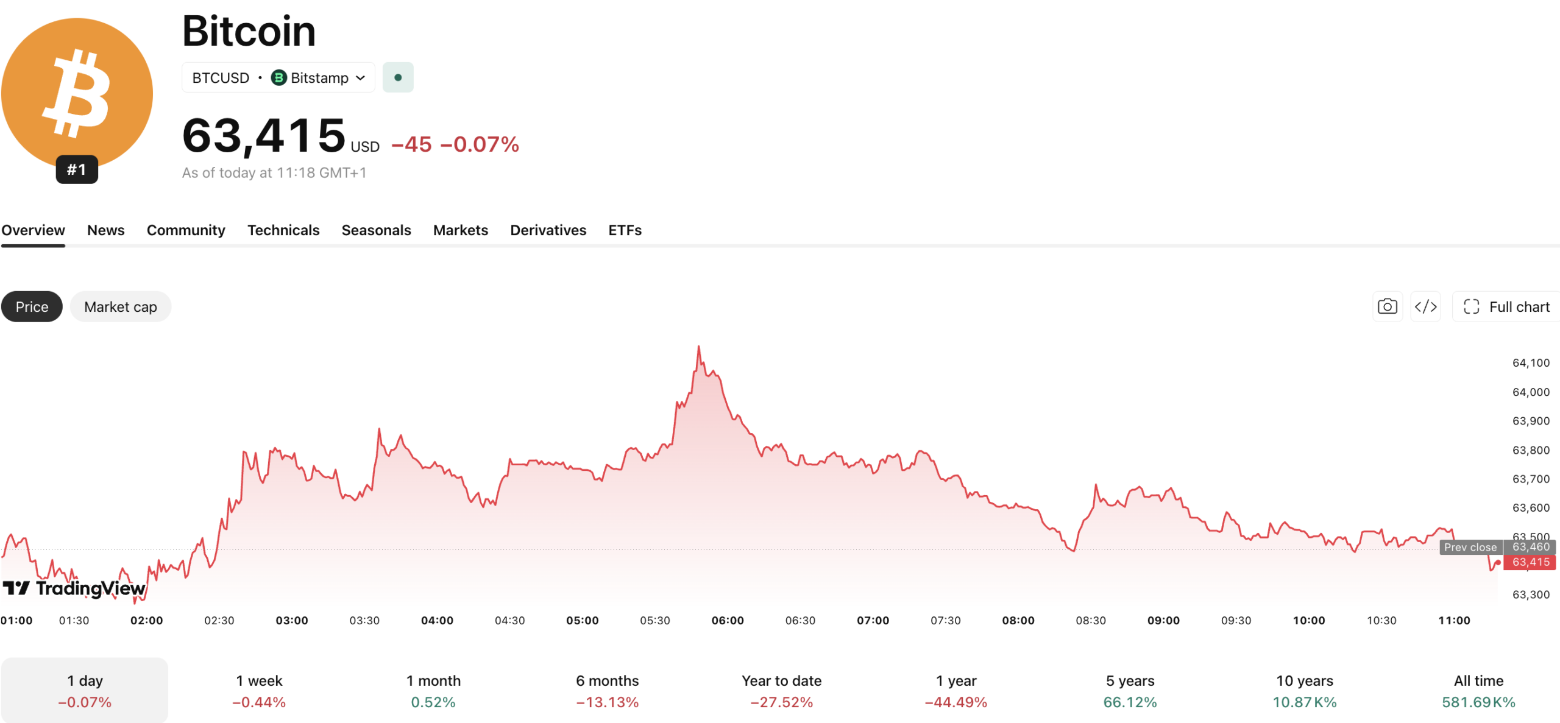Click the #1 rank badge

tap(77, 169)
